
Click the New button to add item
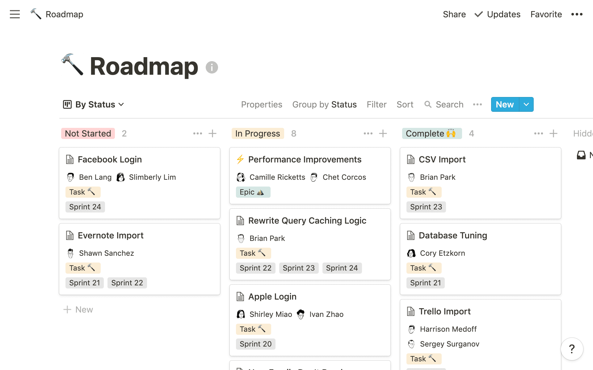tap(505, 104)
